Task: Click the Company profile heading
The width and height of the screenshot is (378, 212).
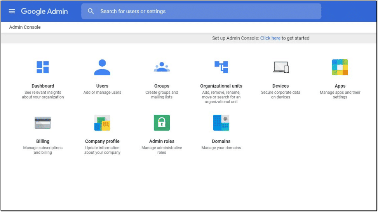Action: click(102, 141)
